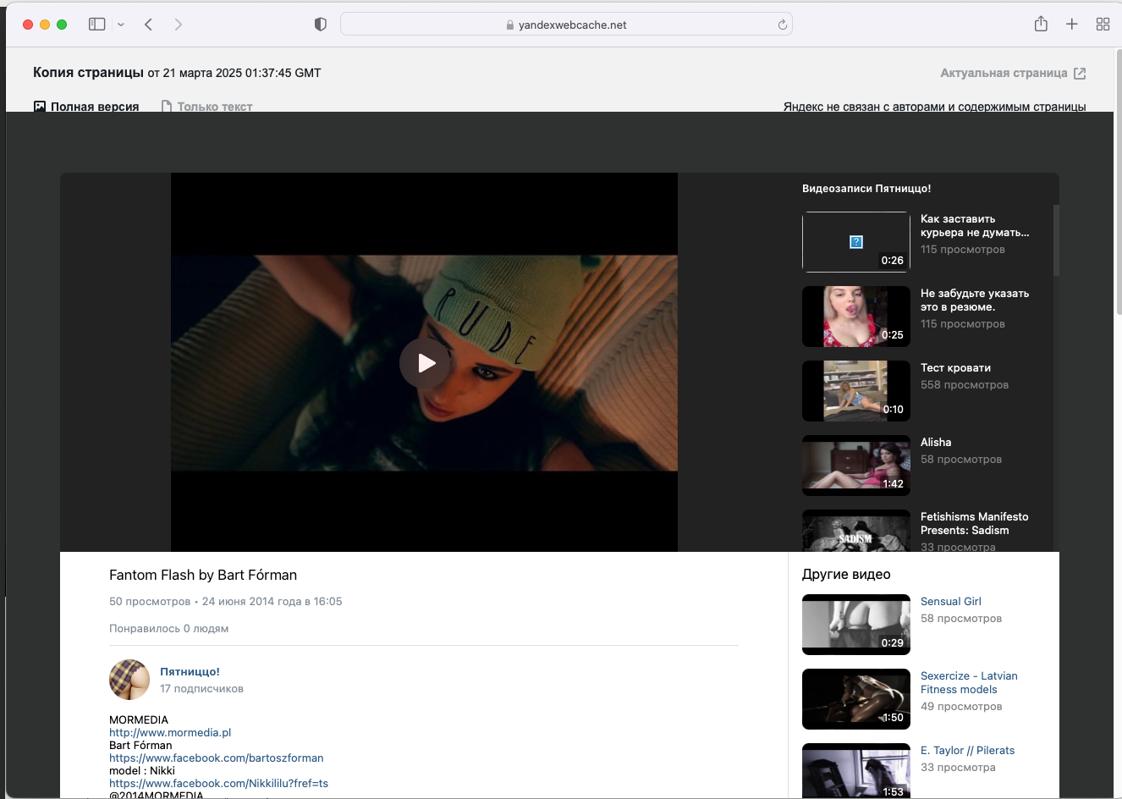Open thumbnail of Как заставить курьера video
Screen dimensions: 1122x799
pos(856,242)
